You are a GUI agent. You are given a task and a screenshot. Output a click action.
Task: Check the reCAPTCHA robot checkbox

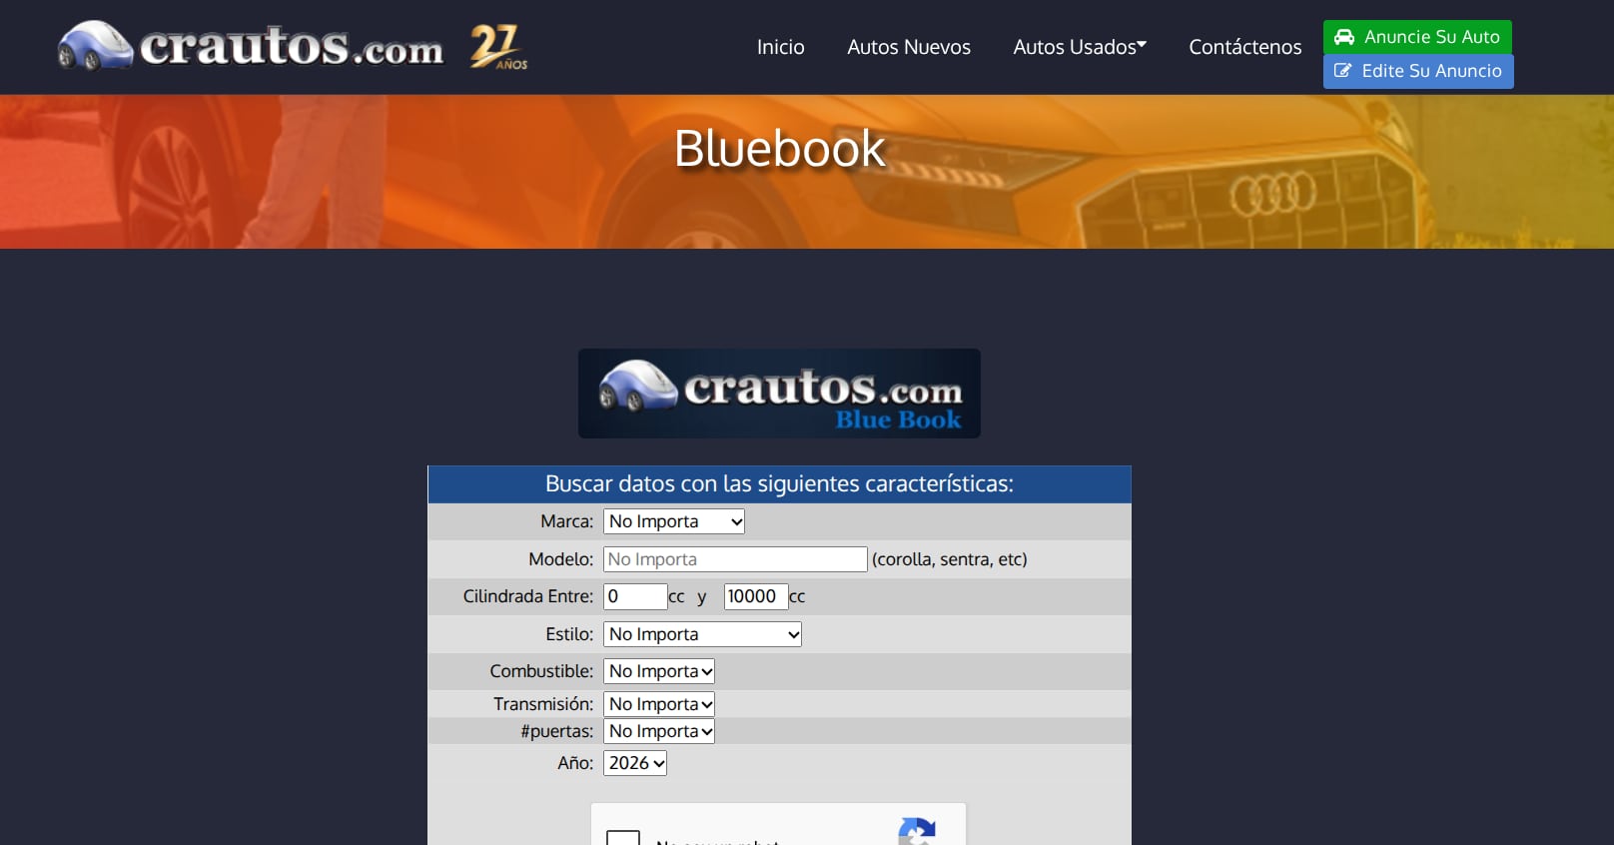click(x=623, y=838)
